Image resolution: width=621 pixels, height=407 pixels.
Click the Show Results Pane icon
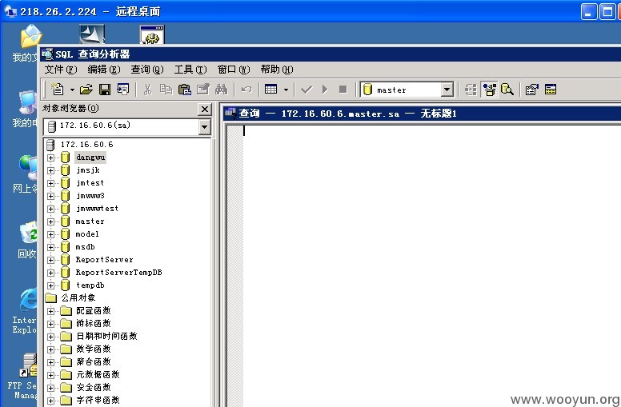pos(551,90)
